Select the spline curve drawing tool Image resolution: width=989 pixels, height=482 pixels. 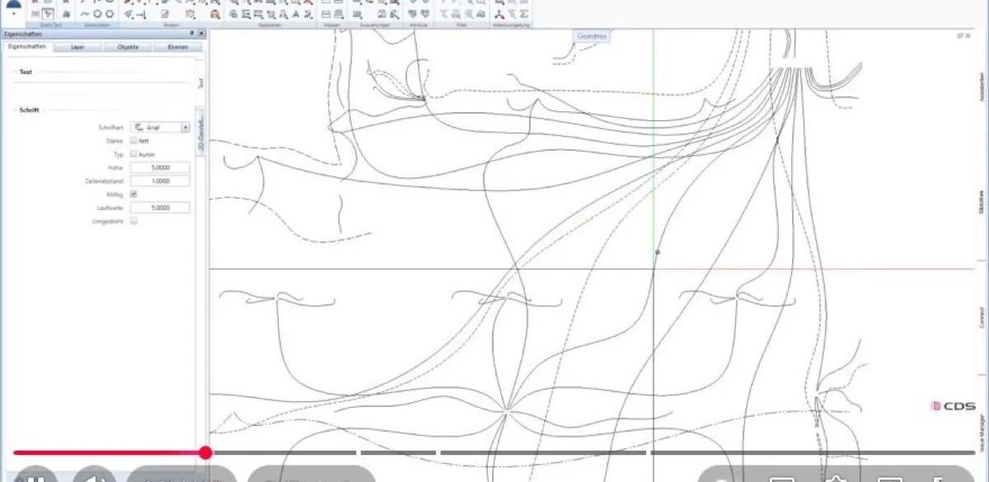84,14
